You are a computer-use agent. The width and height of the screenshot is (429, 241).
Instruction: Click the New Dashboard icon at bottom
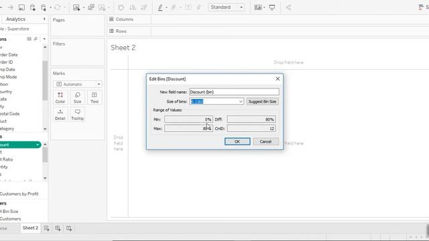[58, 228]
